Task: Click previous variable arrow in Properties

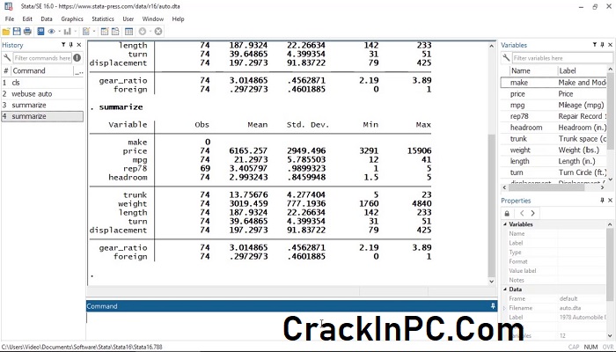Action: pos(522,213)
